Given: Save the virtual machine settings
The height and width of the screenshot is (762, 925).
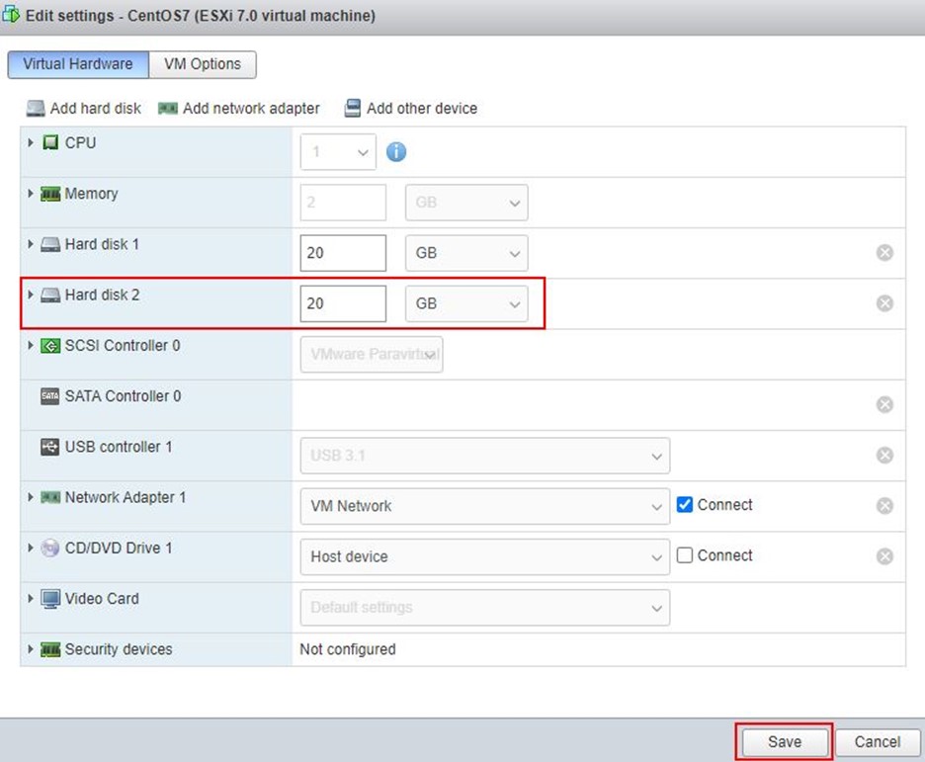Looking at the screenshot, I should click(785, 742).
